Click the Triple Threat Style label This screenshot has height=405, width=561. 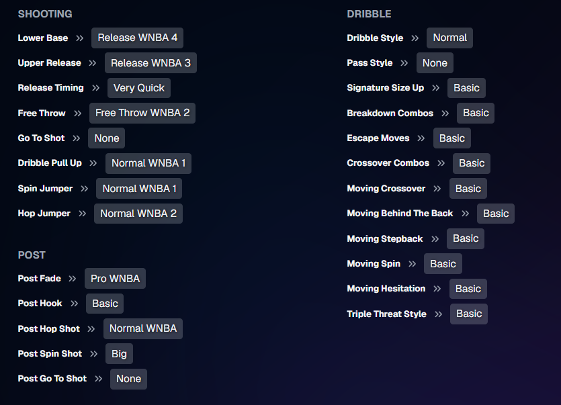tap(387, 314)
